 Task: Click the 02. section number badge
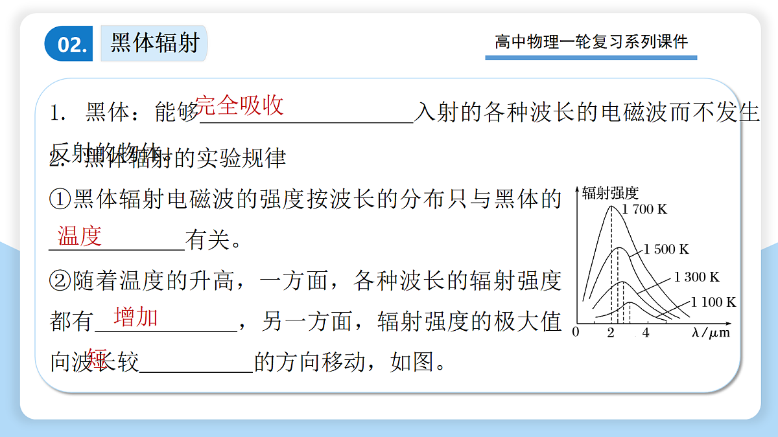click(x=69, y=44)
